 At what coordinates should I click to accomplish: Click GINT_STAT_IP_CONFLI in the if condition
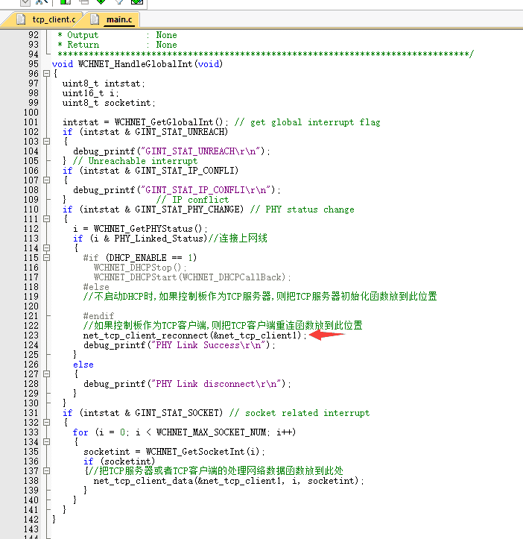coord(184,171)
